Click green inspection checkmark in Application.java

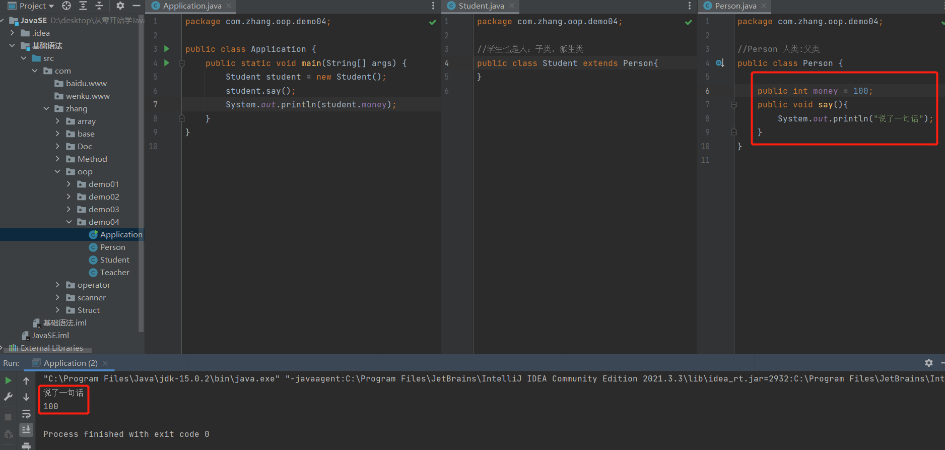click(433, 22)
